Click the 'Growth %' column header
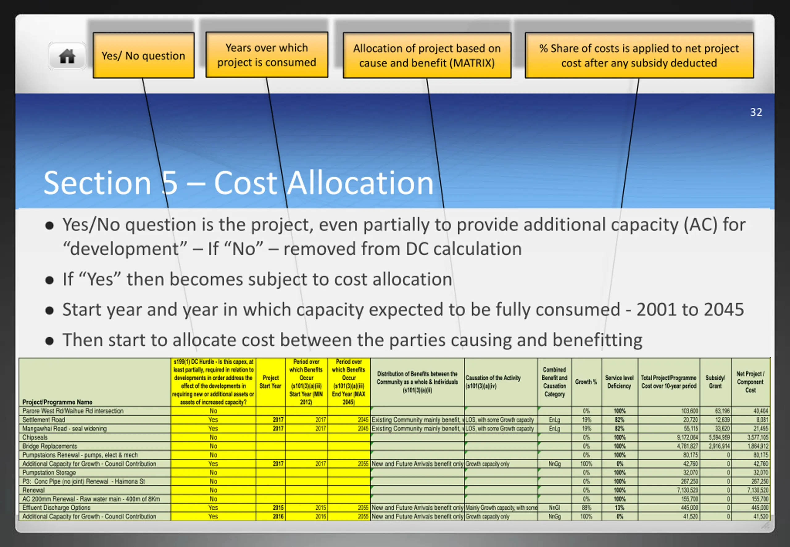This screenshot has height=547, width=790. (x=586, y=382)
